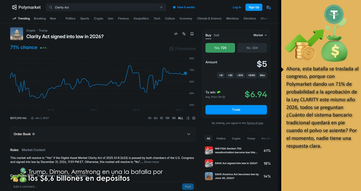Open the Crypto category in navigation
Image resolution: width=361 pixels, height=191 pixels.
[98, 19]
